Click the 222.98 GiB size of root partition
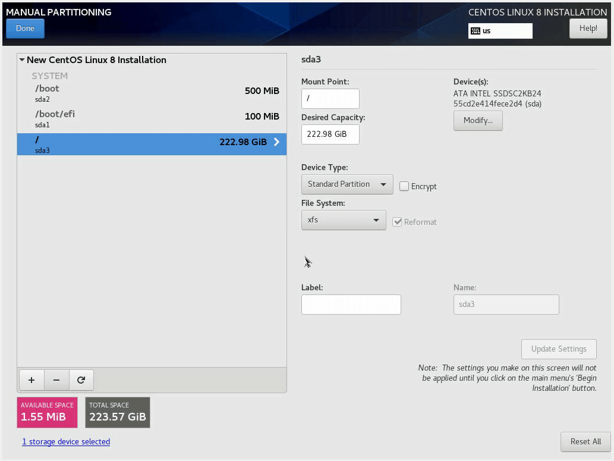This screenshot has height=461, width=614. (x=243, y=142)
